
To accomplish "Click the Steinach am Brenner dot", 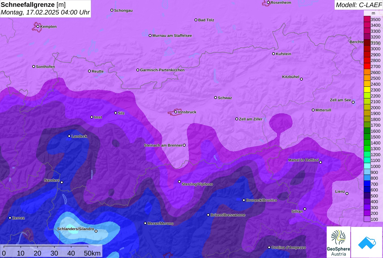I will (184, 145).
